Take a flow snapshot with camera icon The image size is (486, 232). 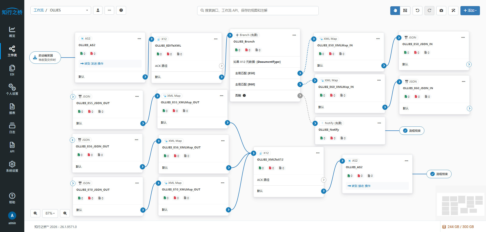coord(441,10)
